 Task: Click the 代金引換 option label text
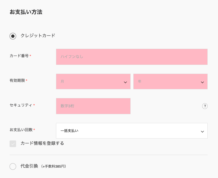pos(29,166)
